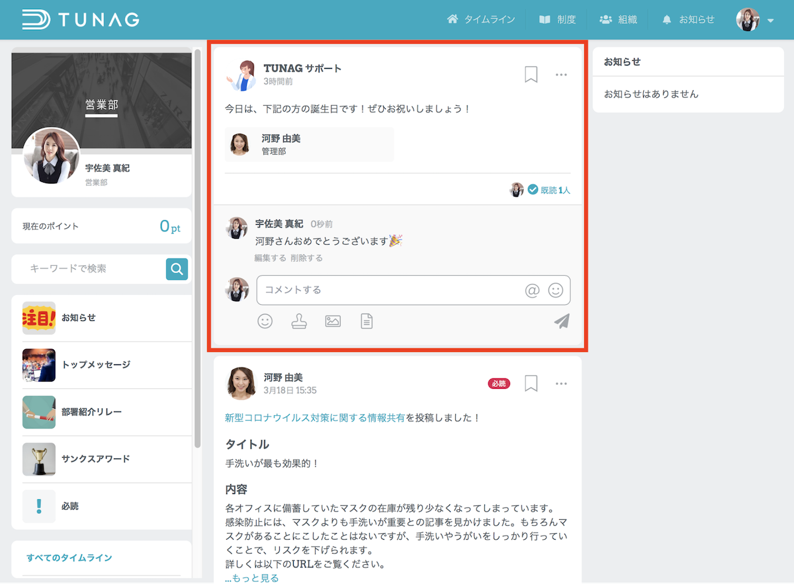Click the search magnifier button

click(177, 269)
